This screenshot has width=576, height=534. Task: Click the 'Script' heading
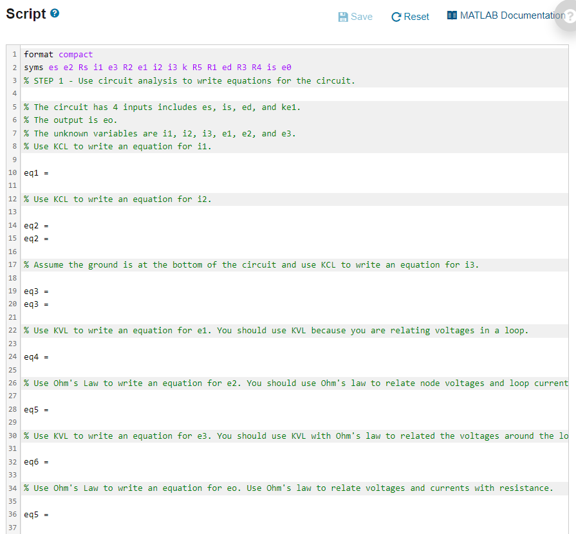[x=26, y=14]
